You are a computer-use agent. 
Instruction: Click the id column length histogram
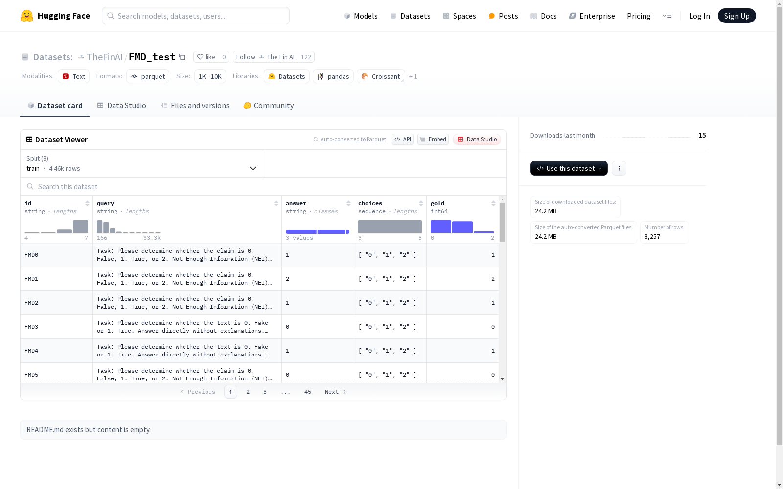(56, 226)
